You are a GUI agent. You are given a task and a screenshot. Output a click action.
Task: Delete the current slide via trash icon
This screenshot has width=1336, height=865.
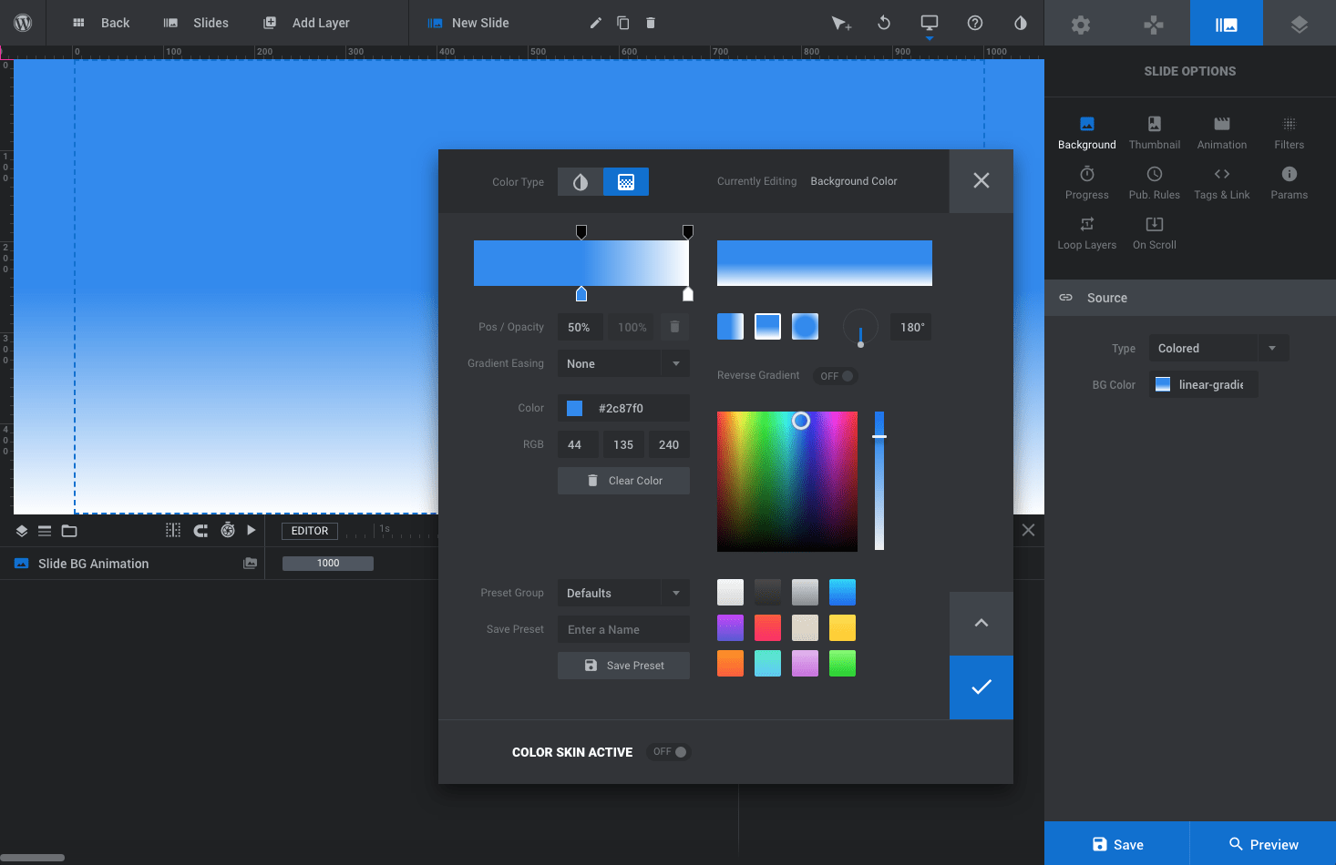[x=650, y=22]
